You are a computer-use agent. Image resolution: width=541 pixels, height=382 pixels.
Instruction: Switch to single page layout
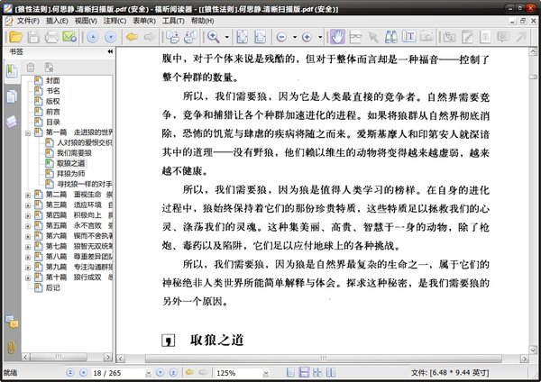(x=291, y=372)
